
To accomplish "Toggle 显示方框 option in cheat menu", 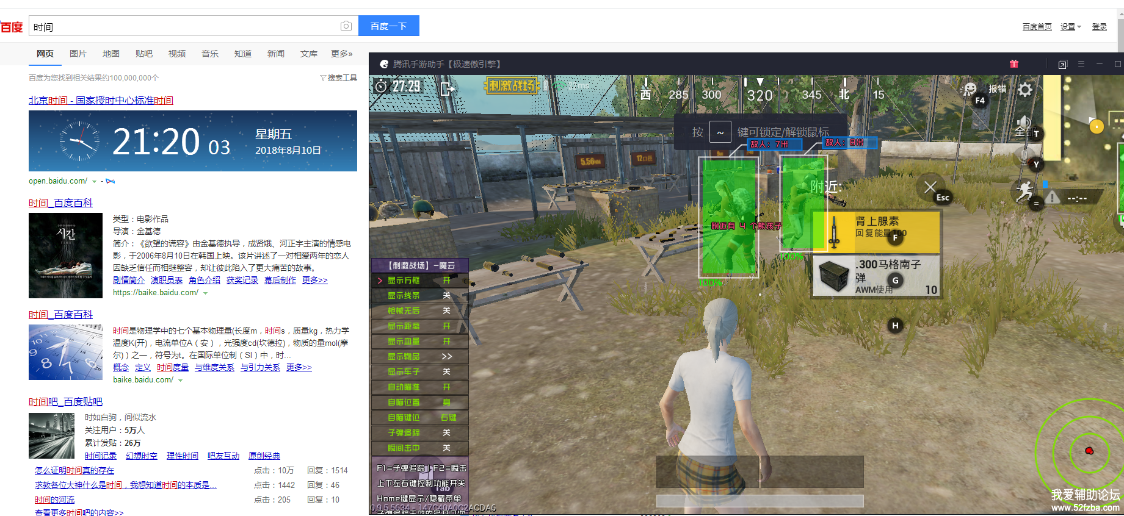I will pyautogui.click(x=420, y=281).
